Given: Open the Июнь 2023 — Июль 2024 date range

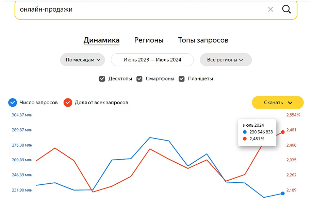Looking at the screenshot, I should [x=152, y=60].
